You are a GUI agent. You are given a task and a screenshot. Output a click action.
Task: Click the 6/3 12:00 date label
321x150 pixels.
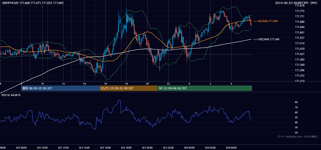pyautogui.click(x=64, y=148)
